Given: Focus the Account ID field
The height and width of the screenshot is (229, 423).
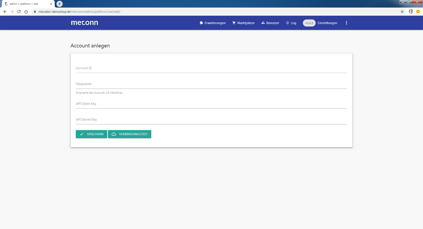Looking at the screenshot, I should 211,68.
